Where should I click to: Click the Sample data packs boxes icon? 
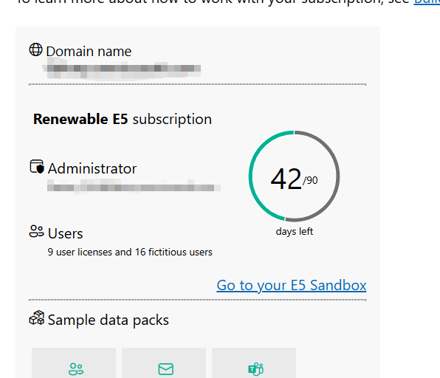(37, 318)
